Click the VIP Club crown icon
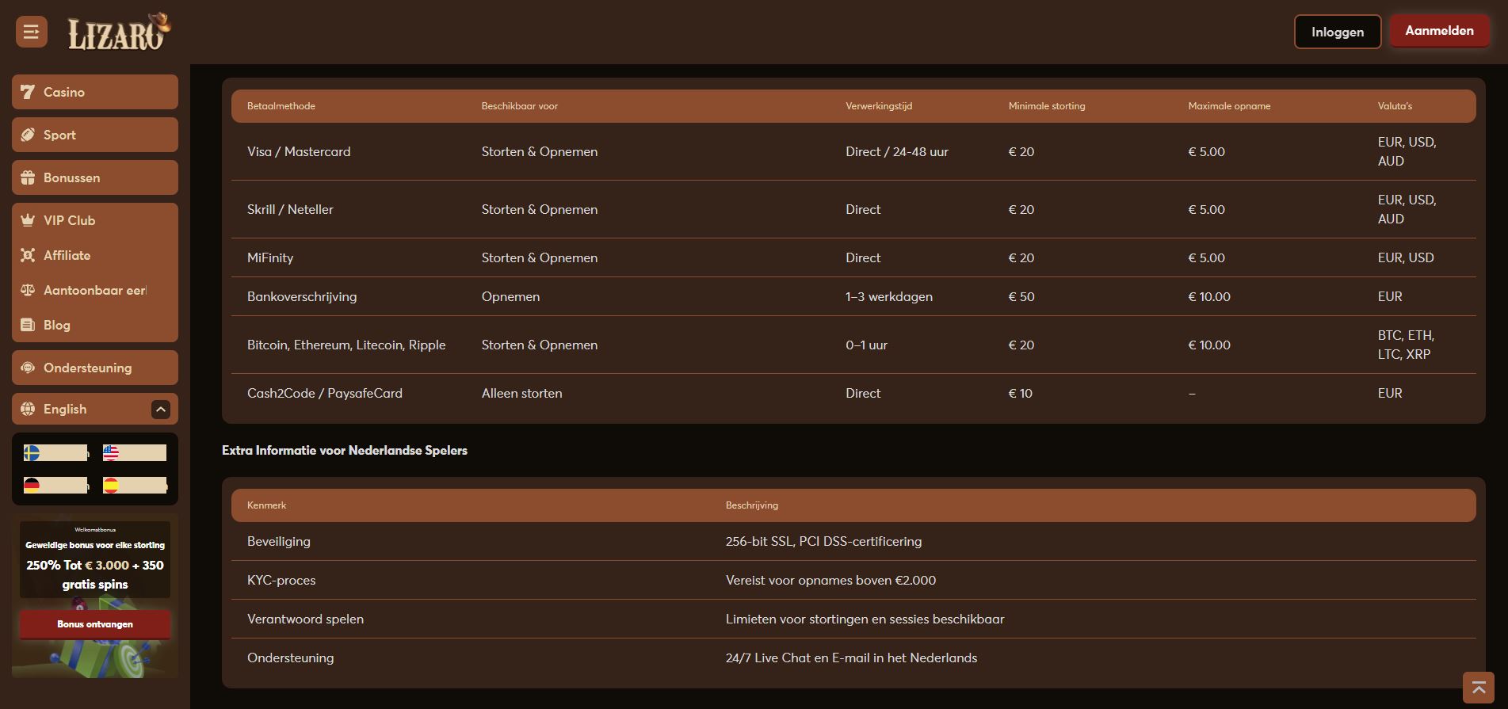 [28, 220]
